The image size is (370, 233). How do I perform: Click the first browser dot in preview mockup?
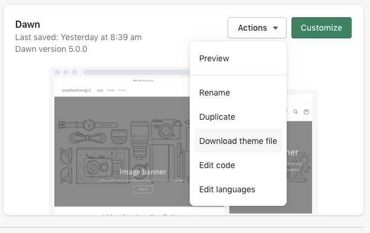pyautogui.click(x=57, y=72)
